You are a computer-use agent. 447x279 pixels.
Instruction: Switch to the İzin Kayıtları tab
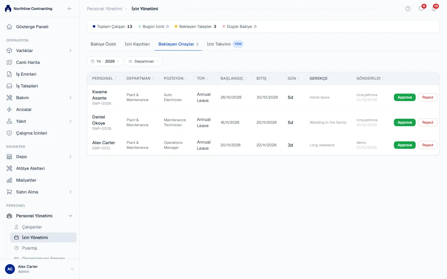(137, 44)
